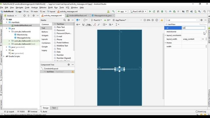
Task: Expand layout_constraints attribute
Action: click(165, 35)
